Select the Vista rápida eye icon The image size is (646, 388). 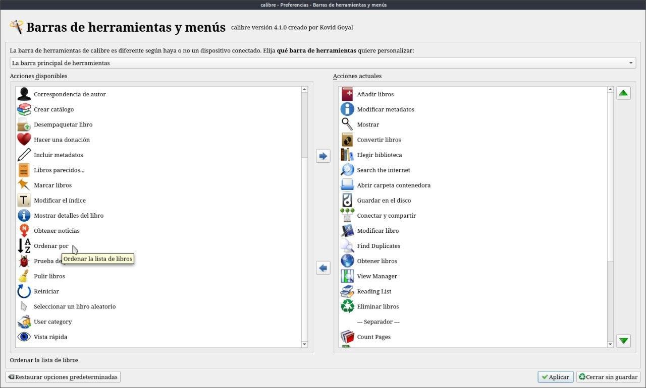point(24,337)
